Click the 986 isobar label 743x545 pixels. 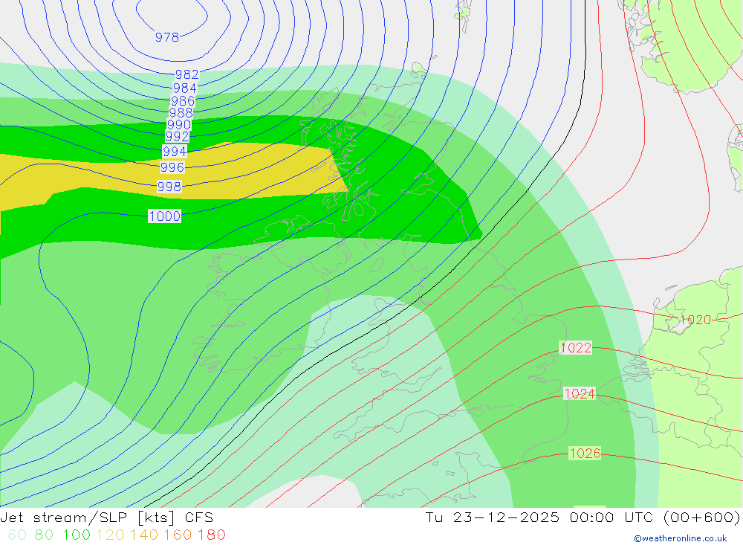[183, 100]
